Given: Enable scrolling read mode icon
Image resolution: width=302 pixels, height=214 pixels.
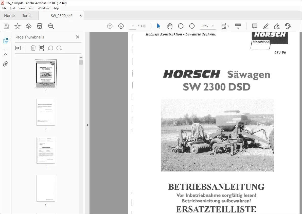Looking at the screenshot, I should coord(238,26).
